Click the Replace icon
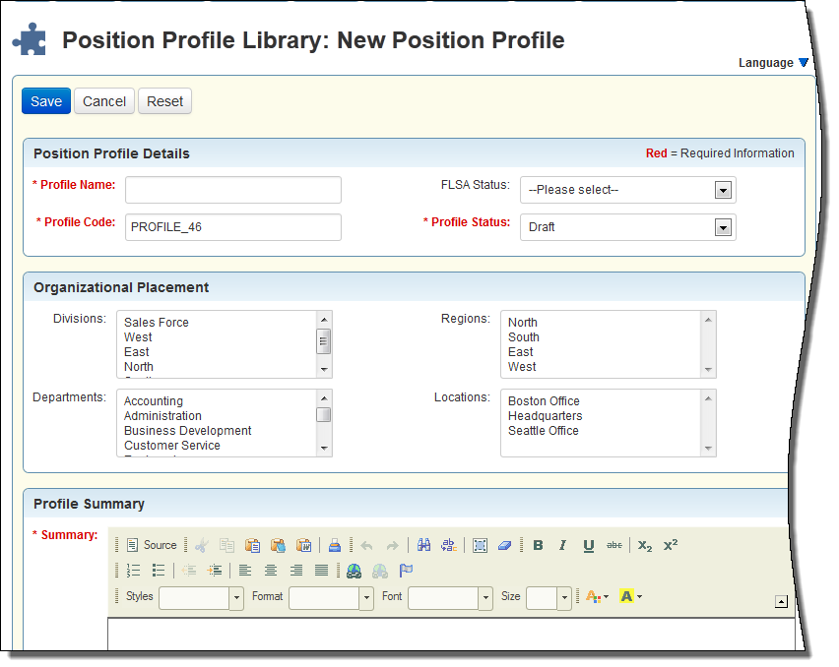Viewport: 839px width, 667px height. coord(449,545)
